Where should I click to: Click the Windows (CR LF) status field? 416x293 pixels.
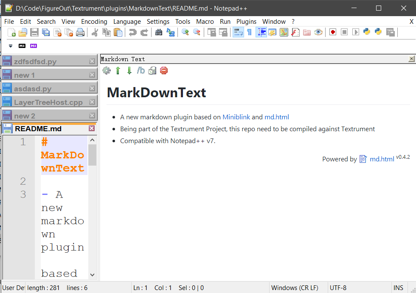tap(298, 288)
